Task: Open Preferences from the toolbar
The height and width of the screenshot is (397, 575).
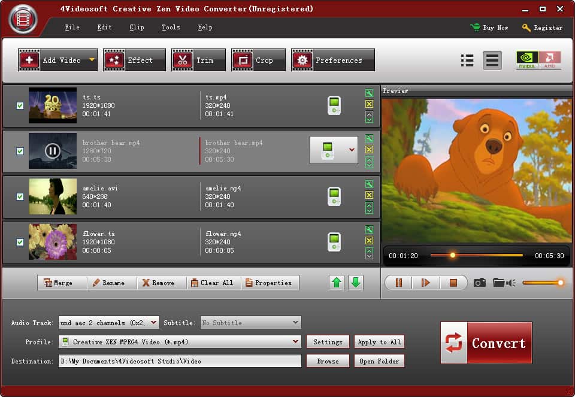Action: [x=332, y=60]
